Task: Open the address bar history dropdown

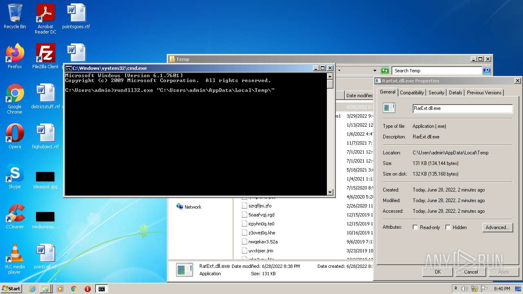Action: pyautogui.click(x=375, y=71)
